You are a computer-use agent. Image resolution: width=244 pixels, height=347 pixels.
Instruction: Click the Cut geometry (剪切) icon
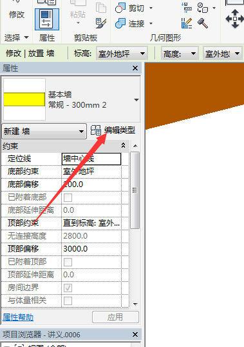(x=120, y=8)
